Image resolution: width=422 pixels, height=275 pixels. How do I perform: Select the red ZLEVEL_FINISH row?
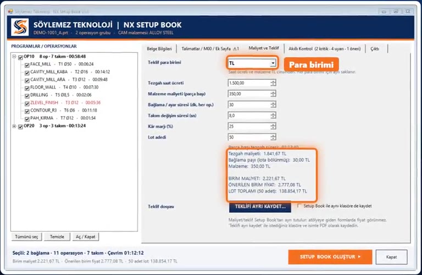(65, 103)
